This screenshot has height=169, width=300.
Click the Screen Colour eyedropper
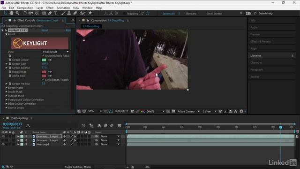pos(50,60)
